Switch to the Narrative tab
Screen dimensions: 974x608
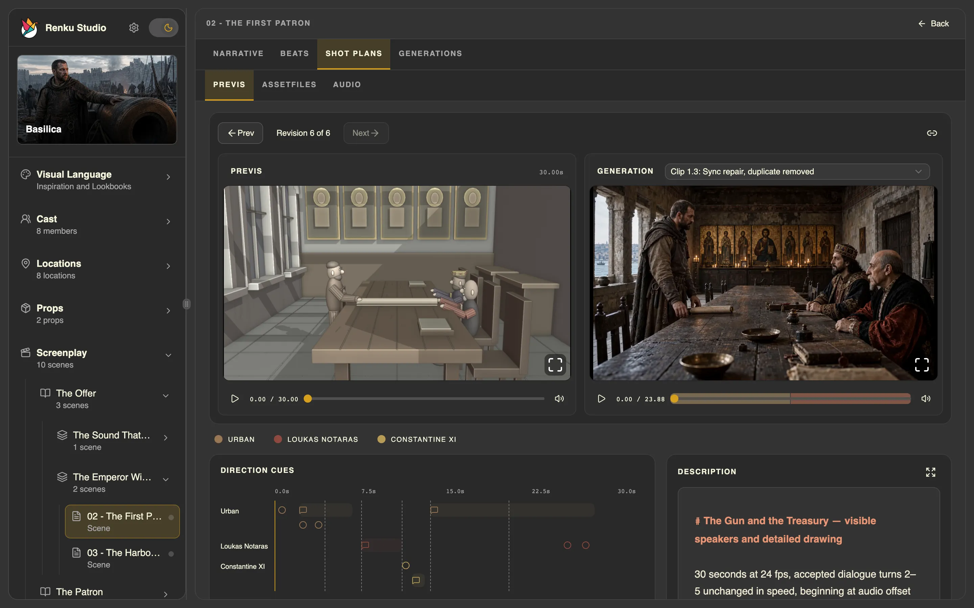coord(238,53)
